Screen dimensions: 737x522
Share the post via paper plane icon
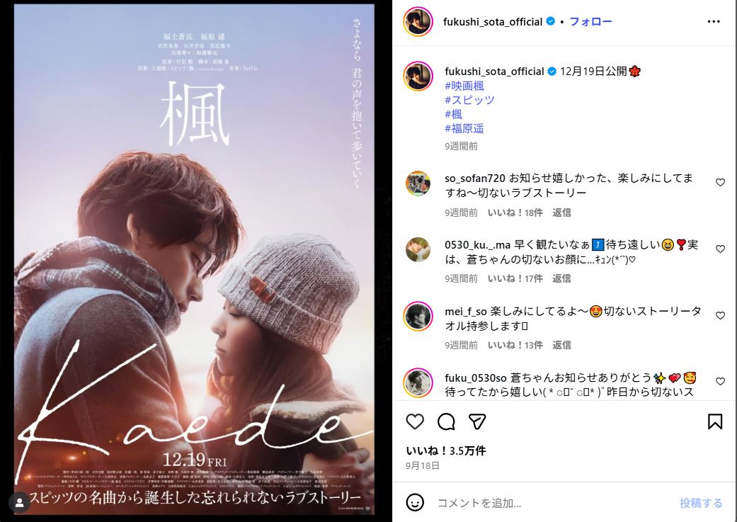pos(477,421)
